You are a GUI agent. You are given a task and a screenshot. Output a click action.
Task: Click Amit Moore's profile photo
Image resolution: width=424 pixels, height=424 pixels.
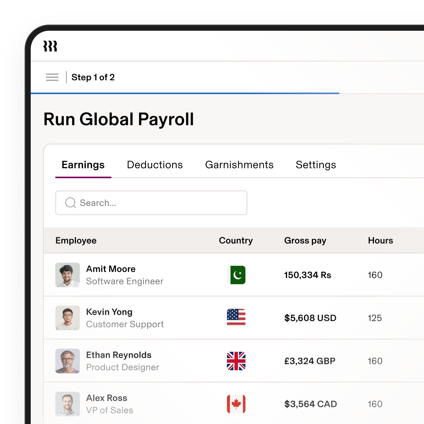click(67, 275)
